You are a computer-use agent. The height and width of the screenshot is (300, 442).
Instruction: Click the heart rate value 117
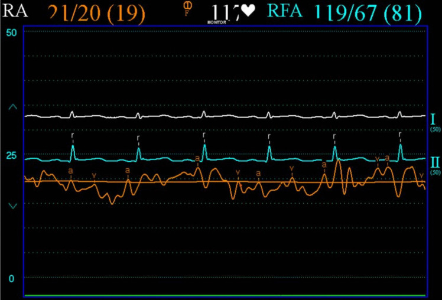[226, 12]
